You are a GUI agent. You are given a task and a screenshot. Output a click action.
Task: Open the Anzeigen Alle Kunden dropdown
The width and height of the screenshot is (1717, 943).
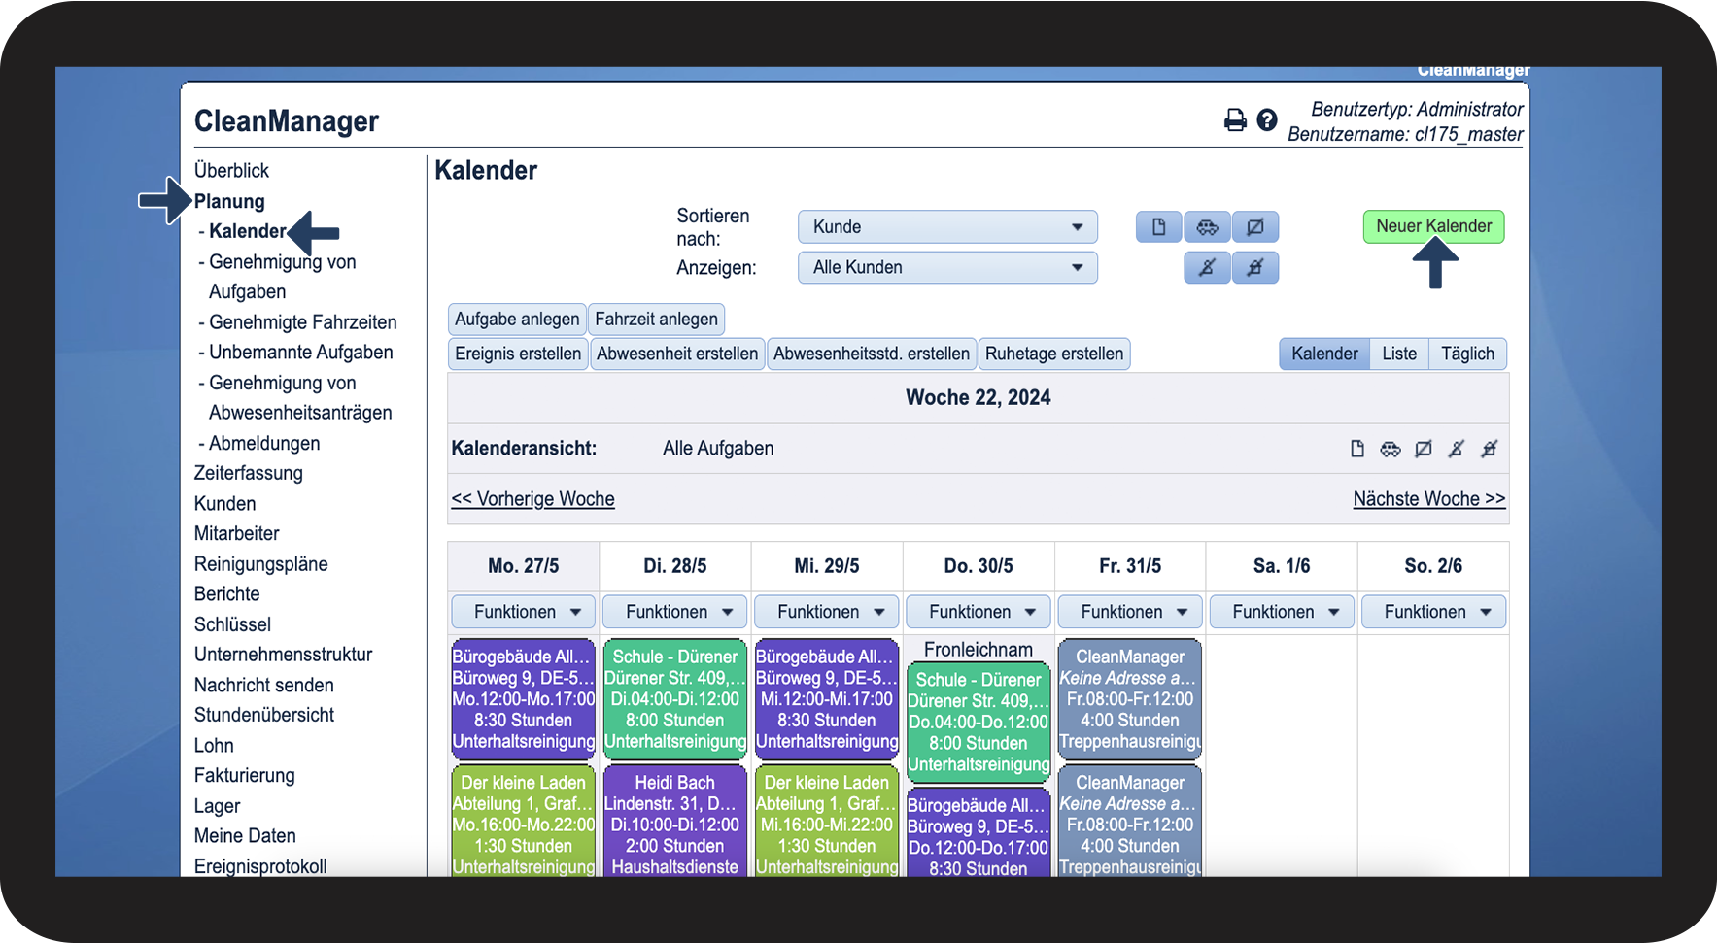947,267
